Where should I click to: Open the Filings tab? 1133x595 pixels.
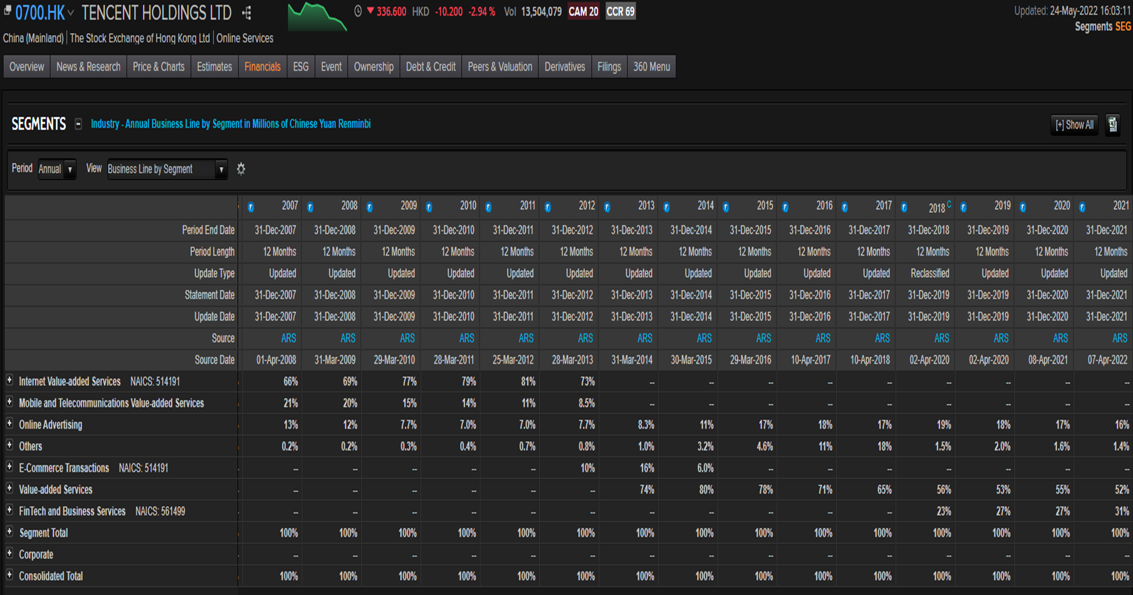tap(609, 67)
